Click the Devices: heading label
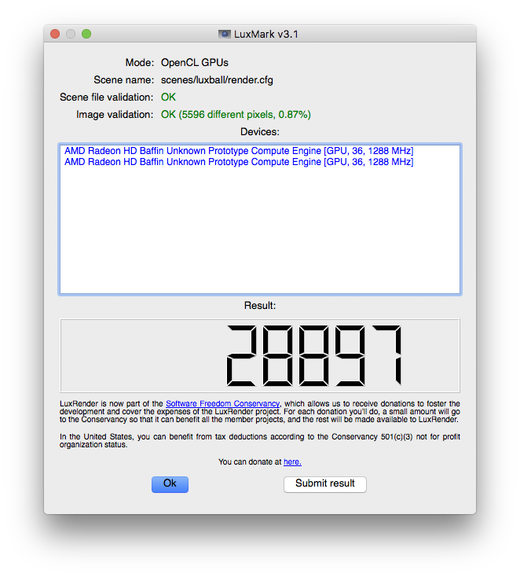Viewport: 520px width, 577px height. click(260, 132)
